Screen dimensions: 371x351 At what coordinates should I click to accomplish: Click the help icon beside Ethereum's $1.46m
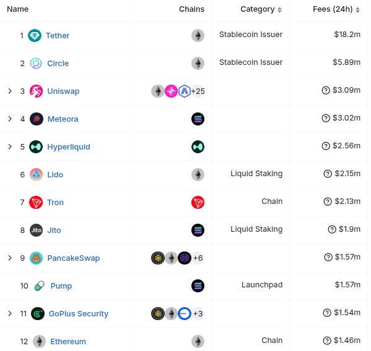(327, 340)
